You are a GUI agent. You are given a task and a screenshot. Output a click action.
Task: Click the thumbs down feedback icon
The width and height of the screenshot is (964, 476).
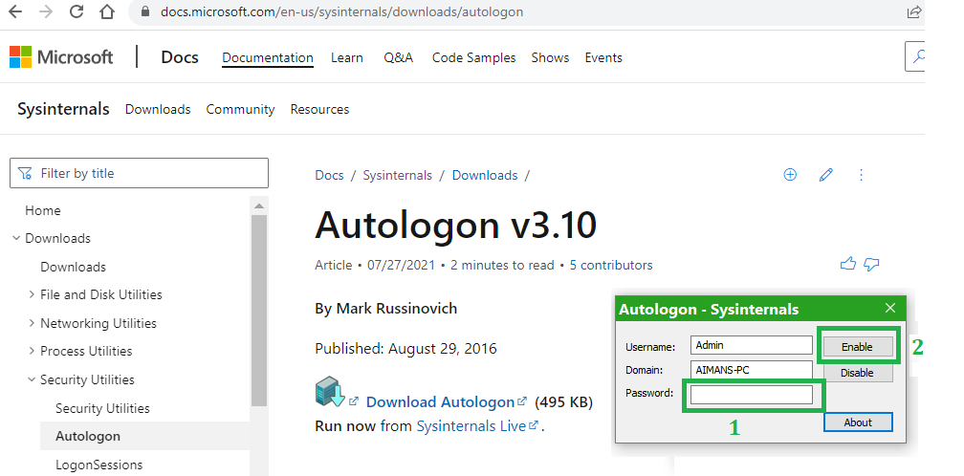871,265
